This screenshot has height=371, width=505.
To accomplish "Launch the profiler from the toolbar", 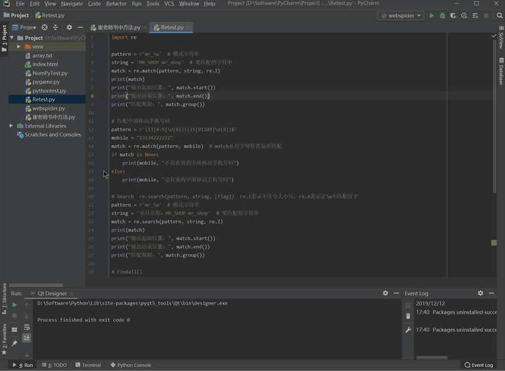I will tap(464, 15).
